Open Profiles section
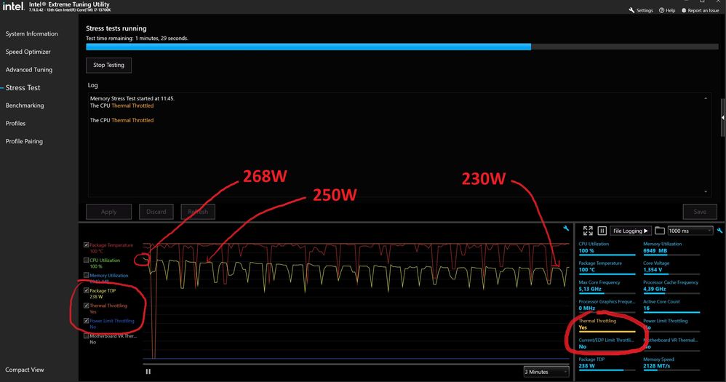 pyautogui.click(x=15, y=124)
